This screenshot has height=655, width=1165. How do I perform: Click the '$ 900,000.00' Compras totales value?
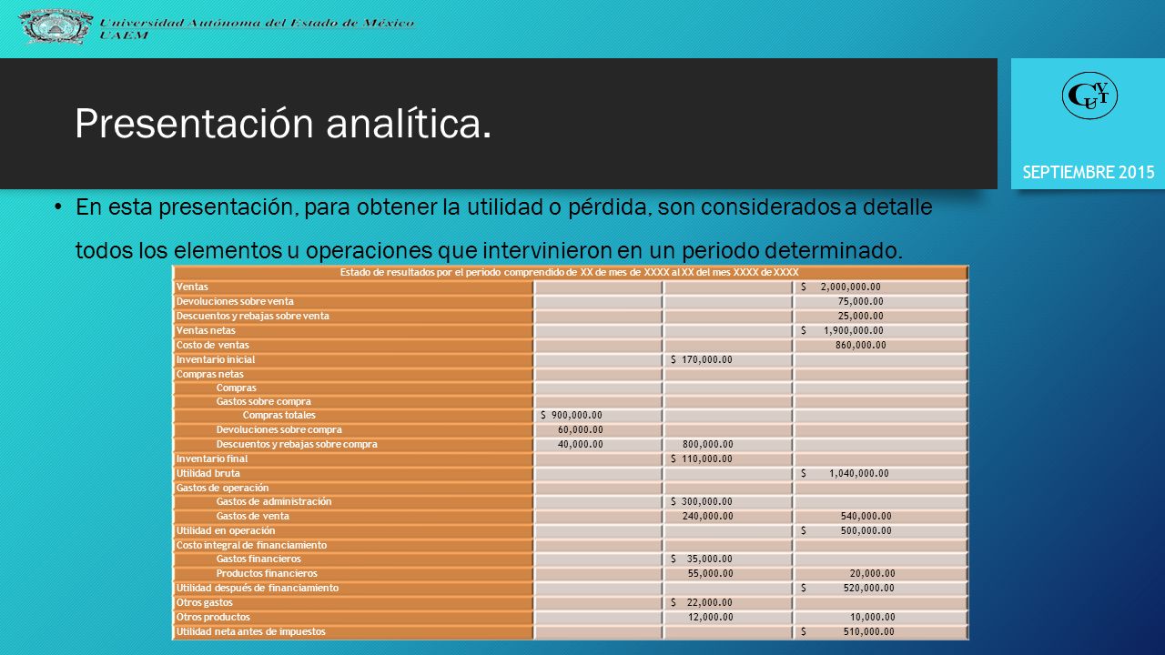[571, 416]
